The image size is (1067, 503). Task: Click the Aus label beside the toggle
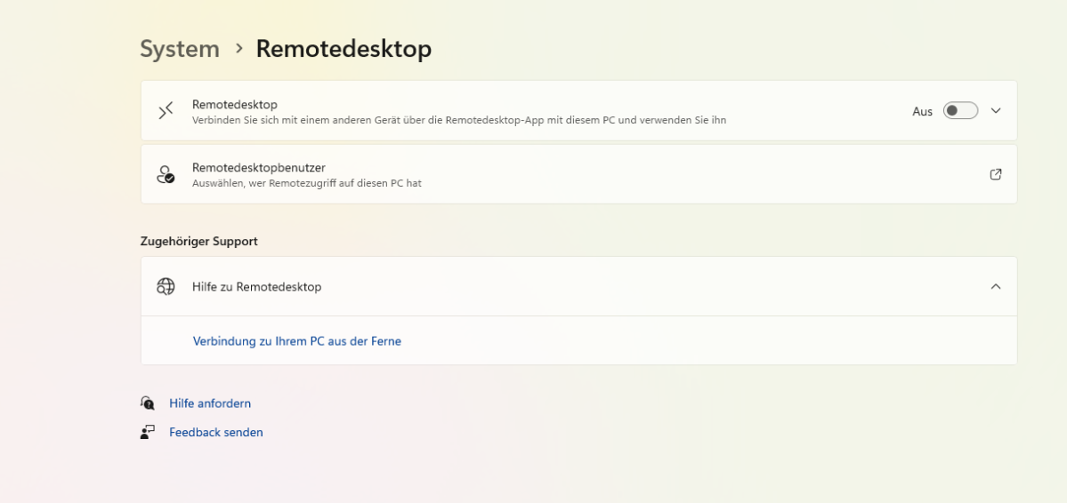pos(922,111)
